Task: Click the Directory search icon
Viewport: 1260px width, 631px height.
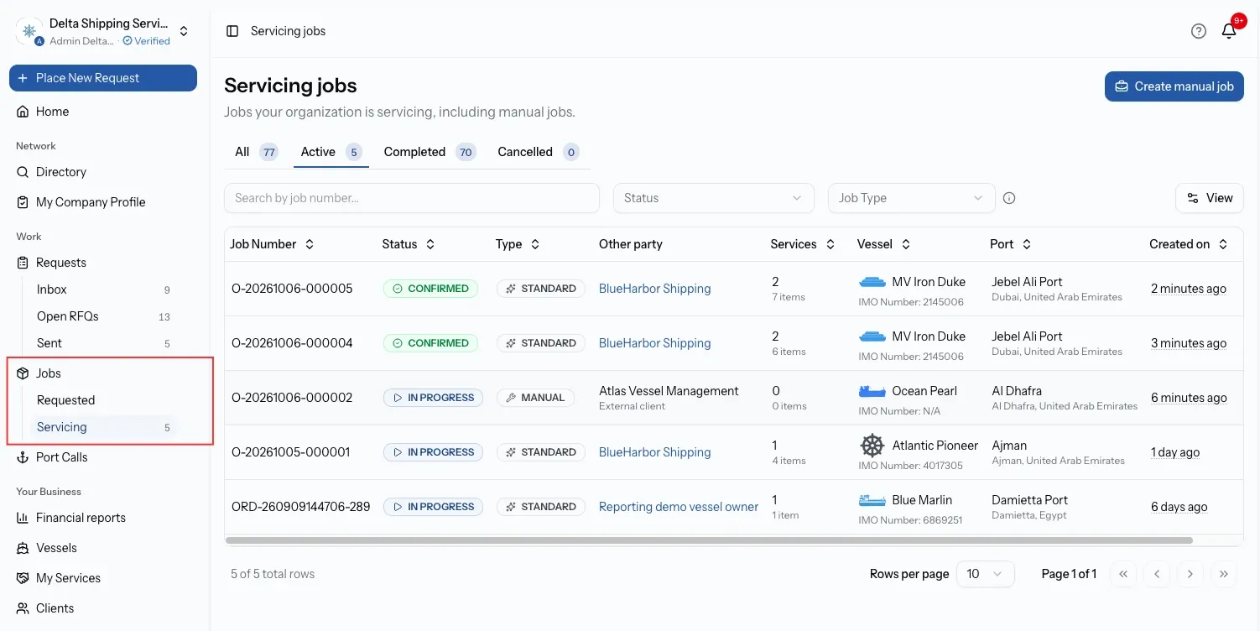Action: 23,172
